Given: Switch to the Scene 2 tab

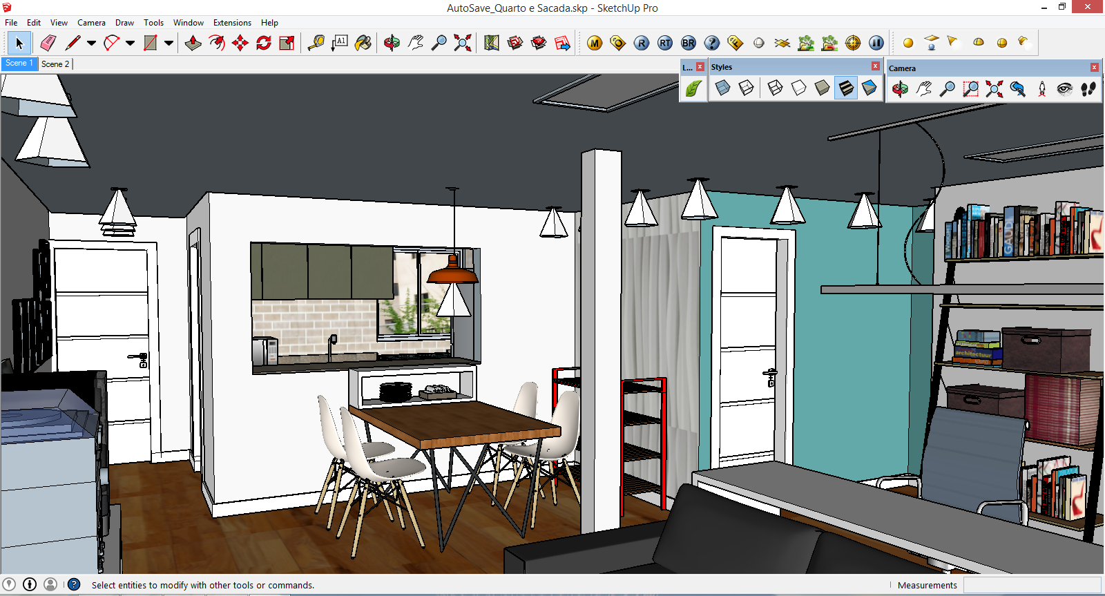Looking at the screenshot, I should [55, 64].
